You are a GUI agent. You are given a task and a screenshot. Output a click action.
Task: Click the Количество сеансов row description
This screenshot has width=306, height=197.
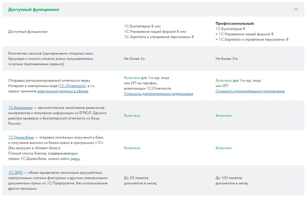pos(50,58)
